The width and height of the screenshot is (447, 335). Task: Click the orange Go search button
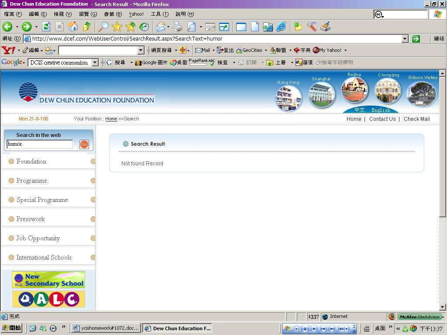click(x=84, y=144)
